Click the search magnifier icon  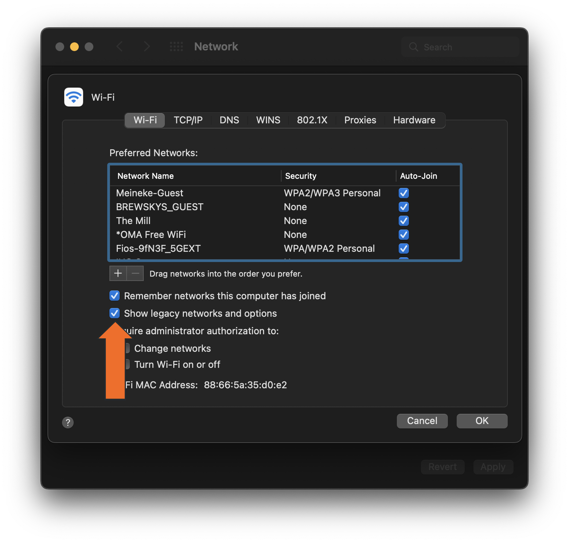pos(413,47)
